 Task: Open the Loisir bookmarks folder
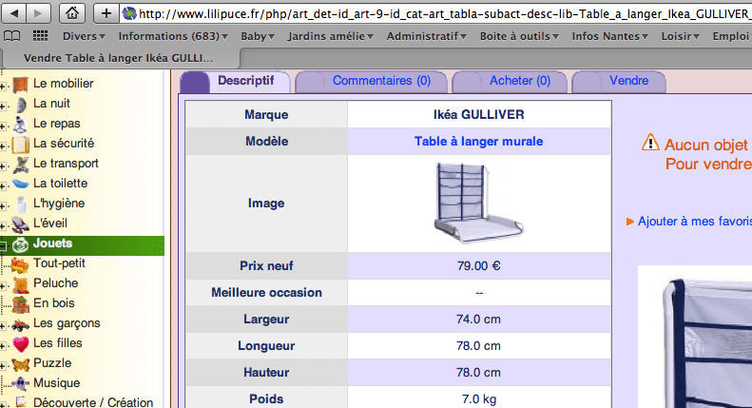coord(681,36)
